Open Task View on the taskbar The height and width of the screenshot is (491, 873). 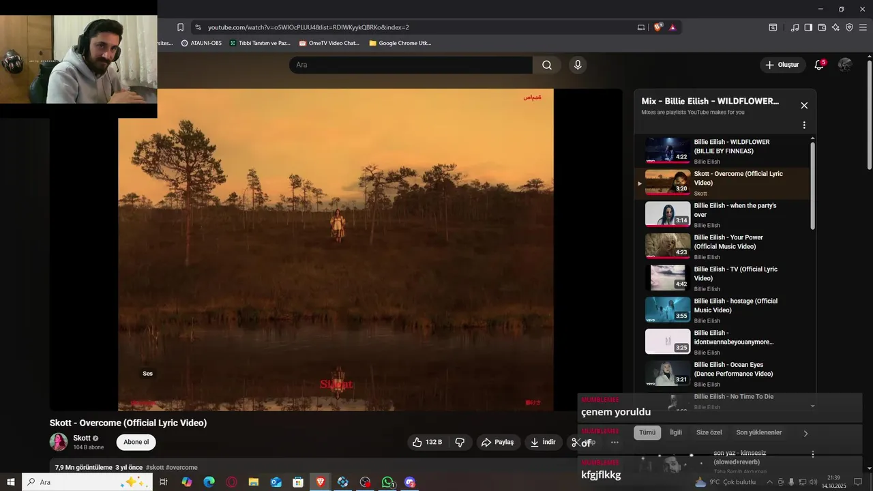(x=164, y=482)
